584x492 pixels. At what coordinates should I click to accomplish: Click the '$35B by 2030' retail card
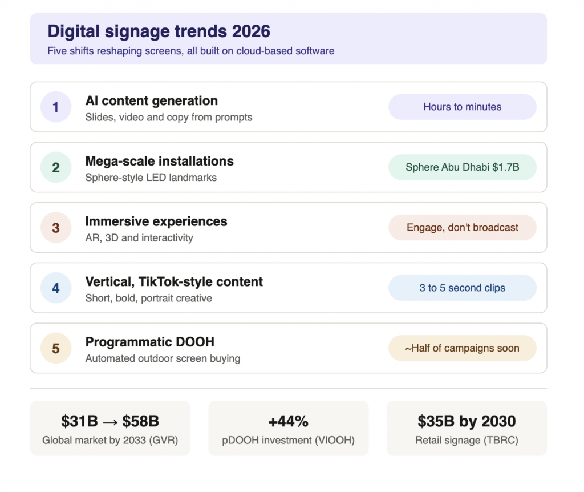pos(467,428)
